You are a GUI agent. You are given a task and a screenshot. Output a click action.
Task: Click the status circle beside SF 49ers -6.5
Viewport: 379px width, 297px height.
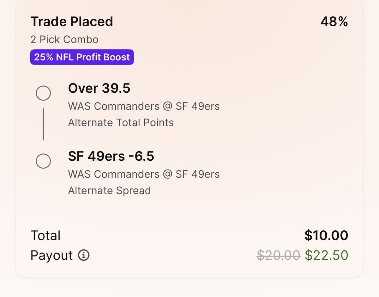(x=43, y=161)
